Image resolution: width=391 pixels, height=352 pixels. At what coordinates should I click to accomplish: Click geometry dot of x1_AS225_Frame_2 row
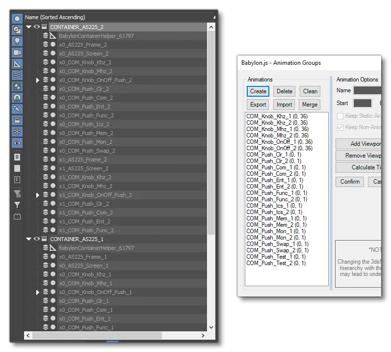coord(53,159)
